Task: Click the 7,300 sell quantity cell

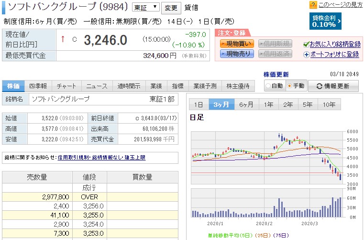Action: [x=37, y=233]
